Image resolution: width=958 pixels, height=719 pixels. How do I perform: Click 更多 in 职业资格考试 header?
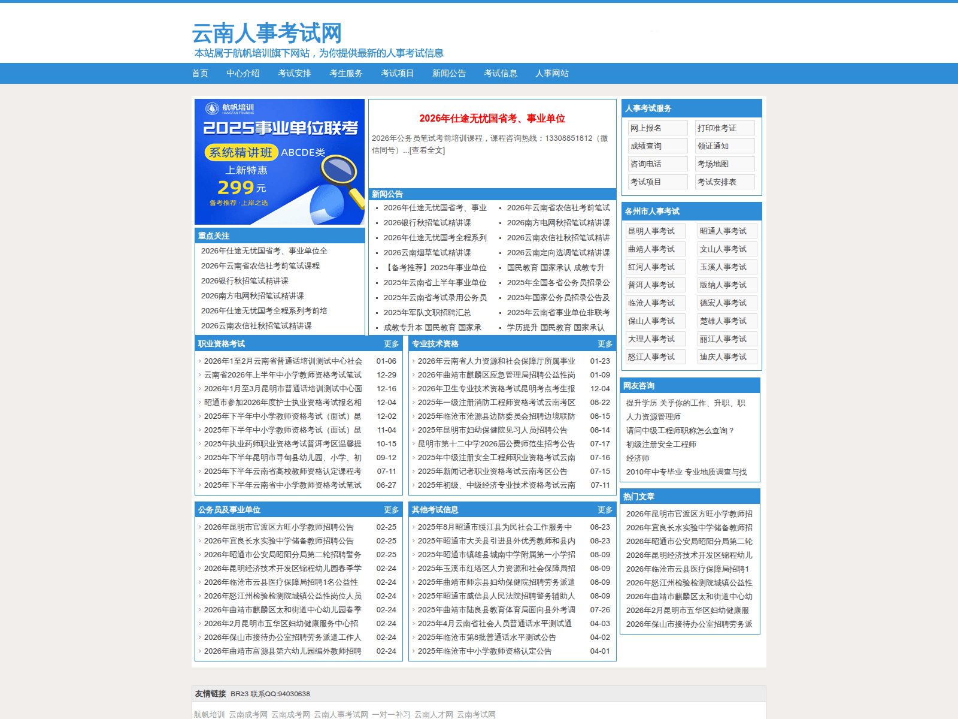click(x=392, y=344)
